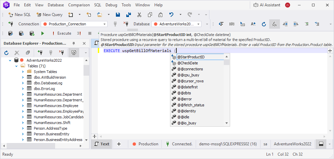Expand the dbo.ErrorLog table node
This screenshot has width=334, height=159.
(23, 89)
